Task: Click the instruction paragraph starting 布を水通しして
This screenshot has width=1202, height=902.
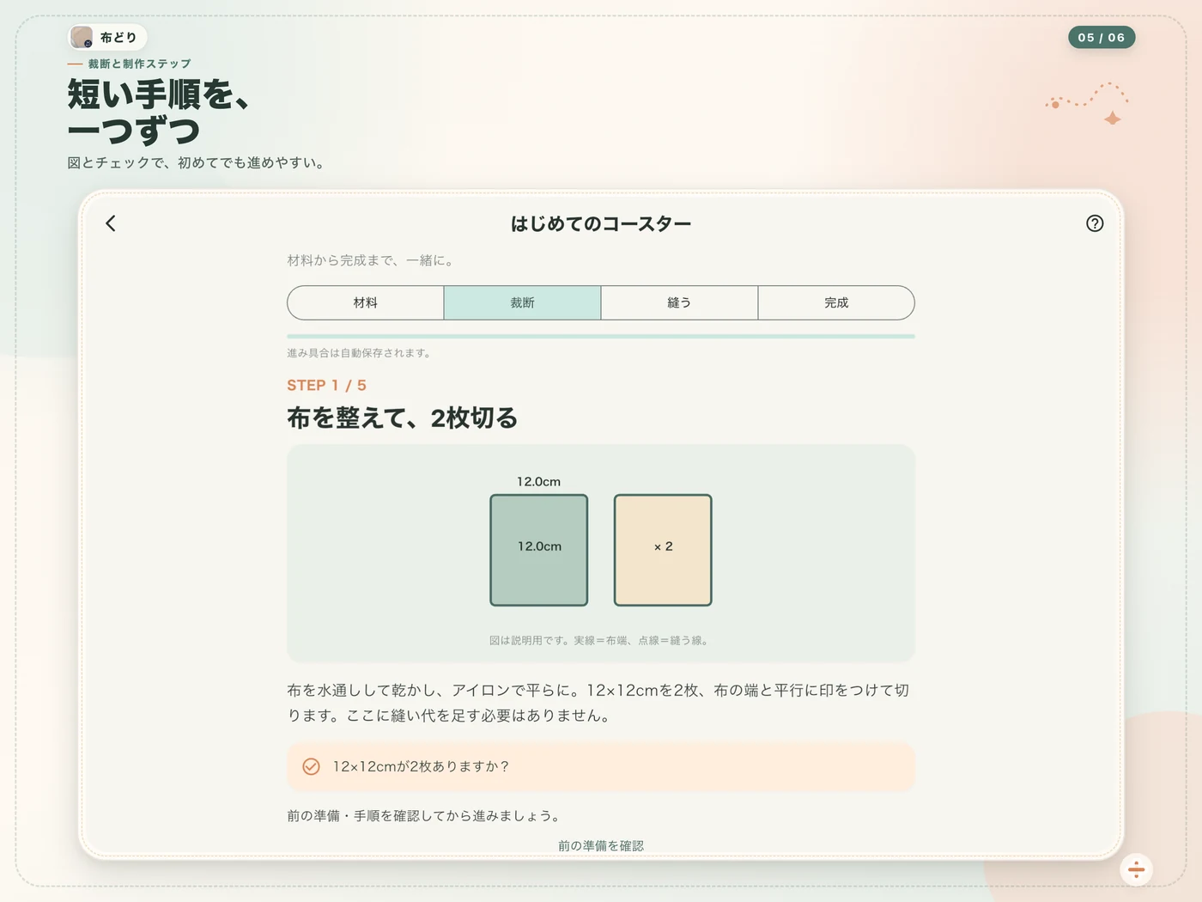Action: coord(599,703)
